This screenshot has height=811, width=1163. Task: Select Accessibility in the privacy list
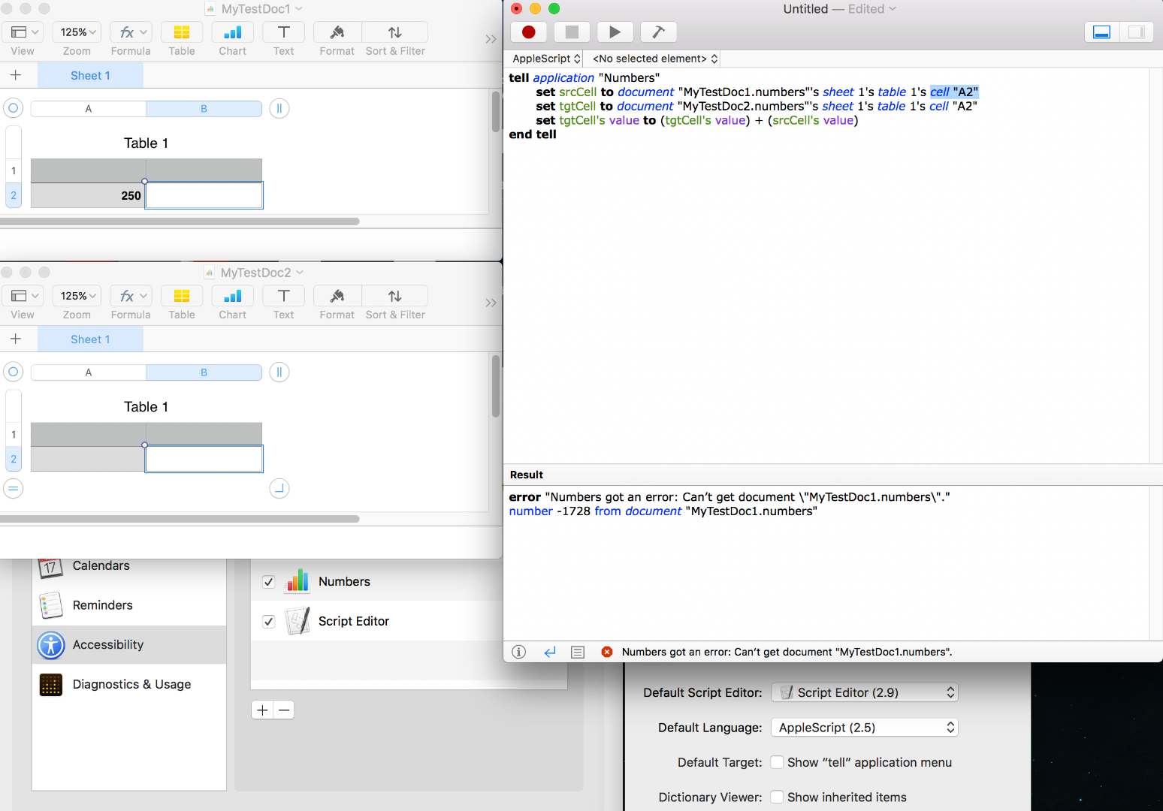[x=129, y=645]
